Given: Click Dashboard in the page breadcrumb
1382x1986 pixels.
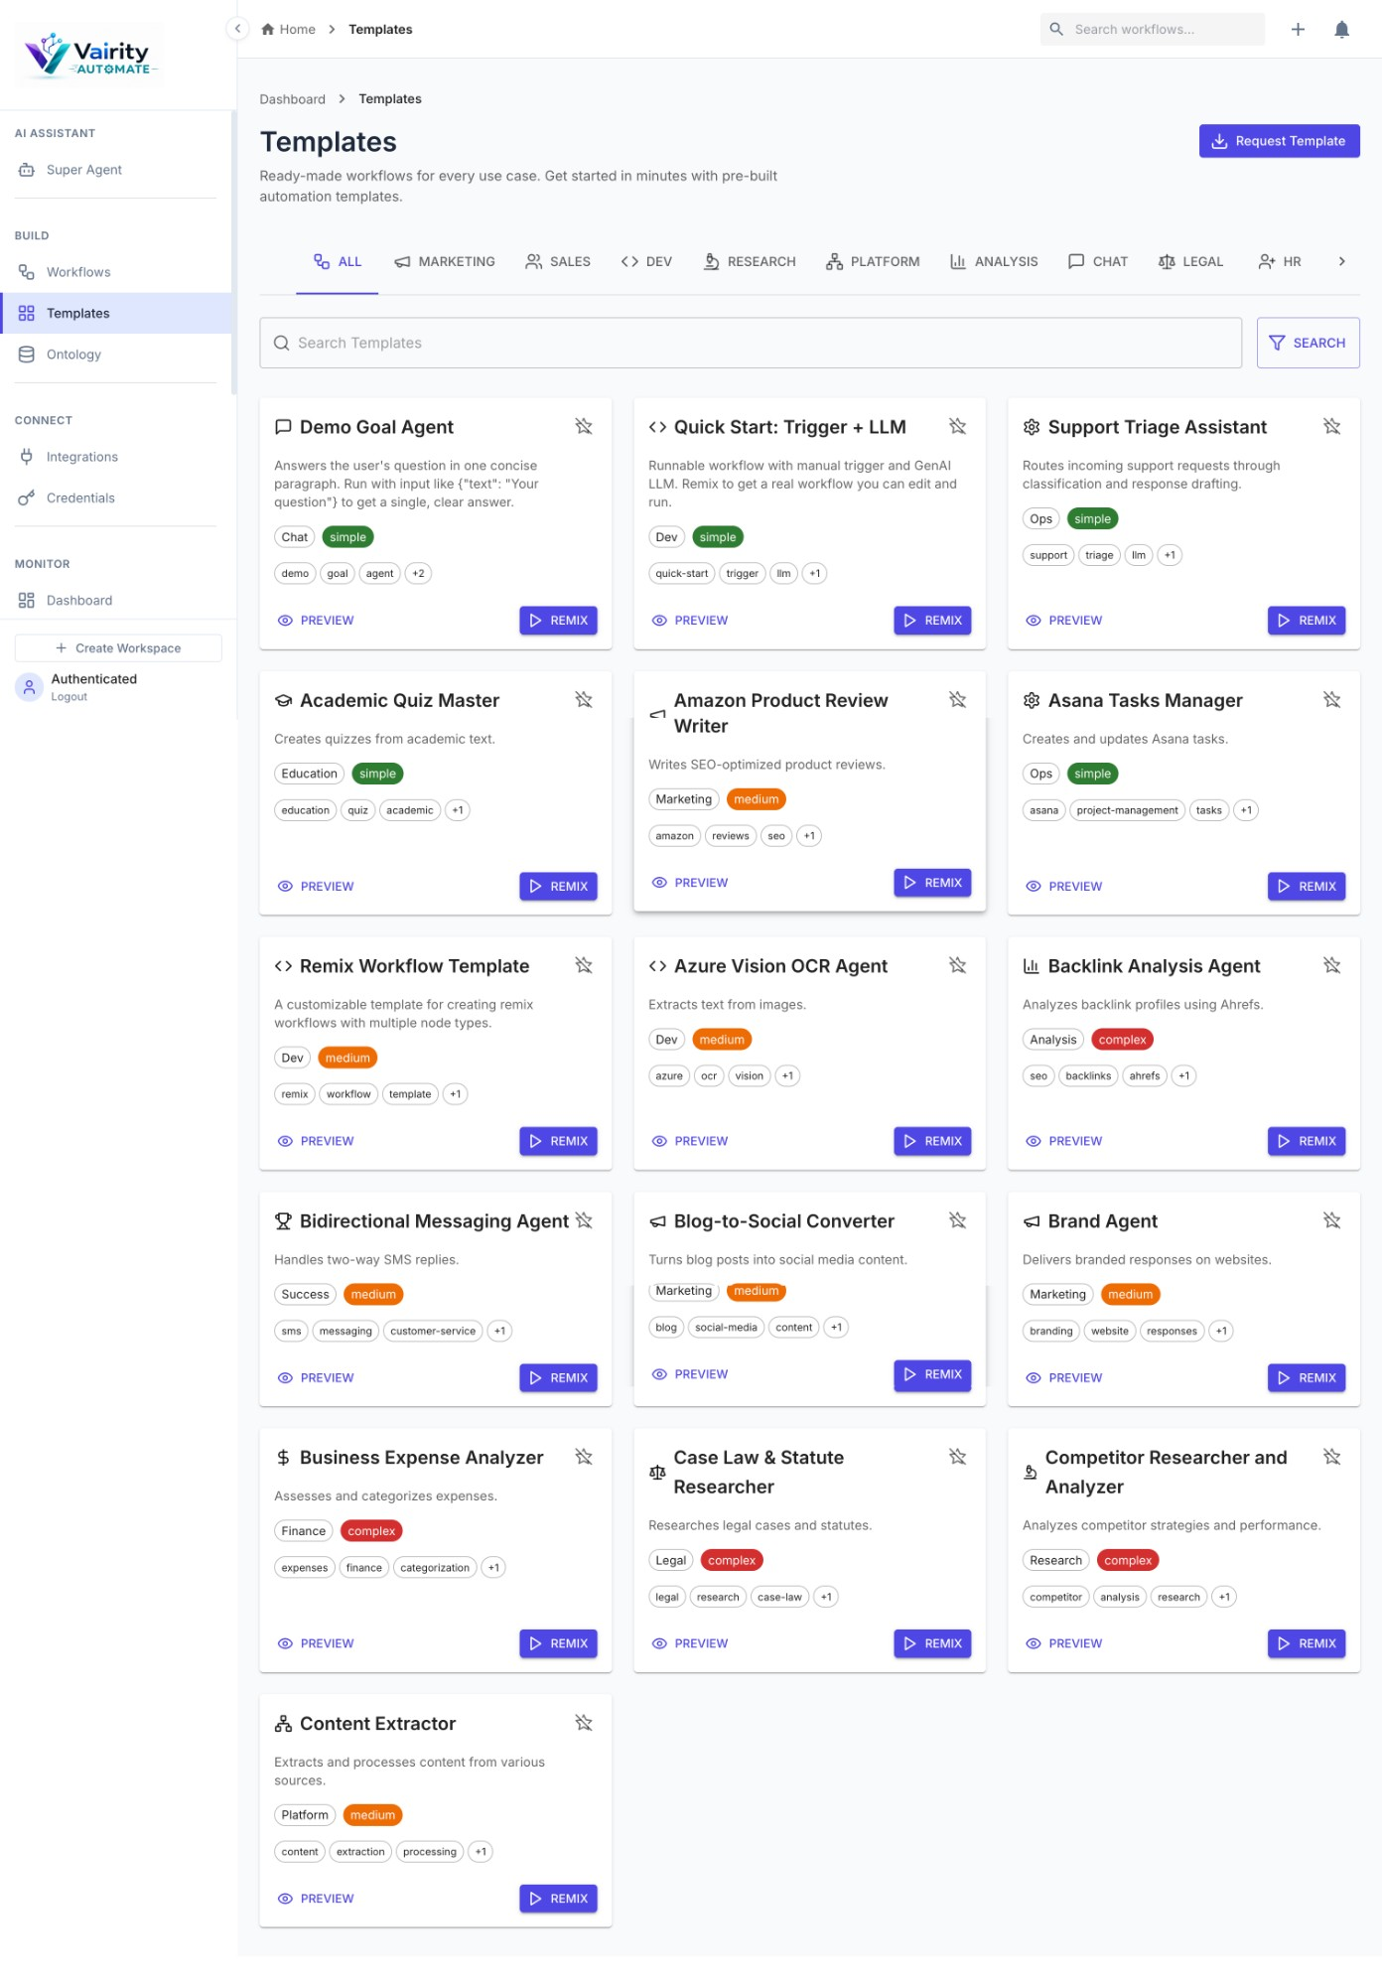Looking at the screenshot, I should [x=292, y=99].
